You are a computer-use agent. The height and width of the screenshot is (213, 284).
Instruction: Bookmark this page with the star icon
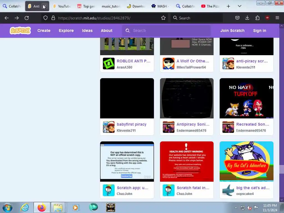(x=163, y=18)
